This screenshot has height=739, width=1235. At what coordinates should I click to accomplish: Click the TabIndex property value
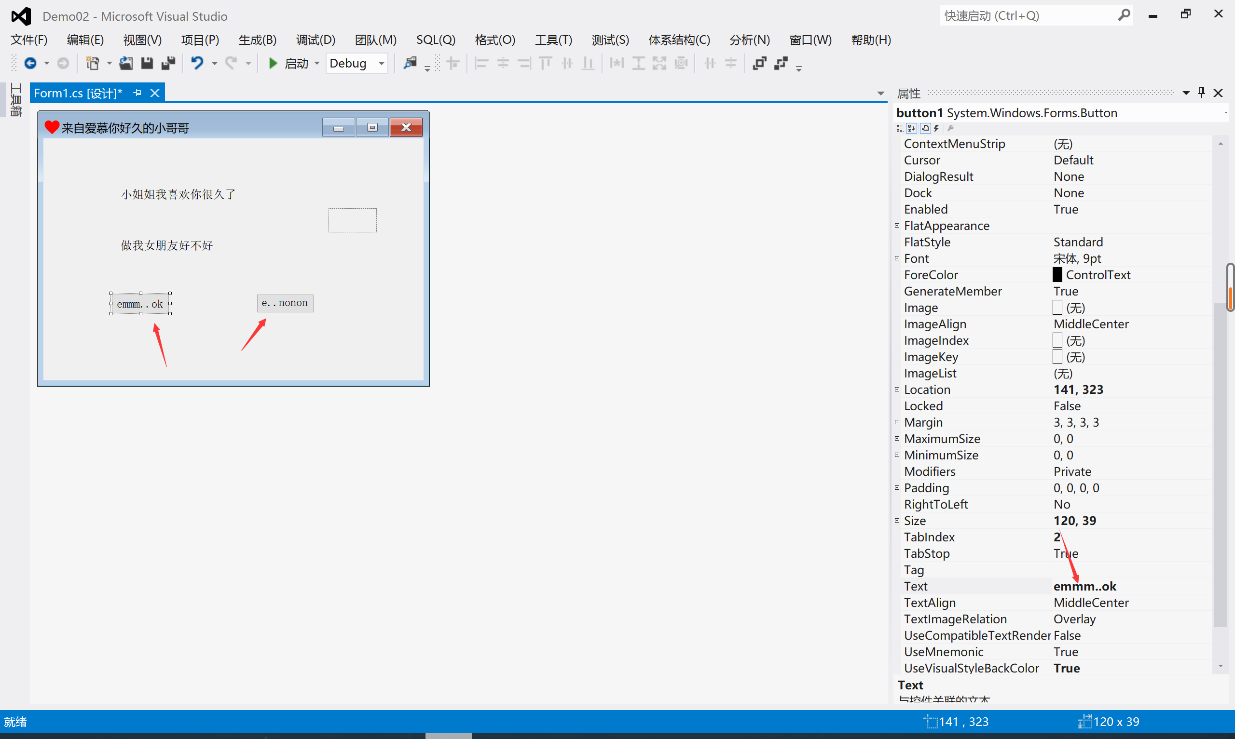1057,537
